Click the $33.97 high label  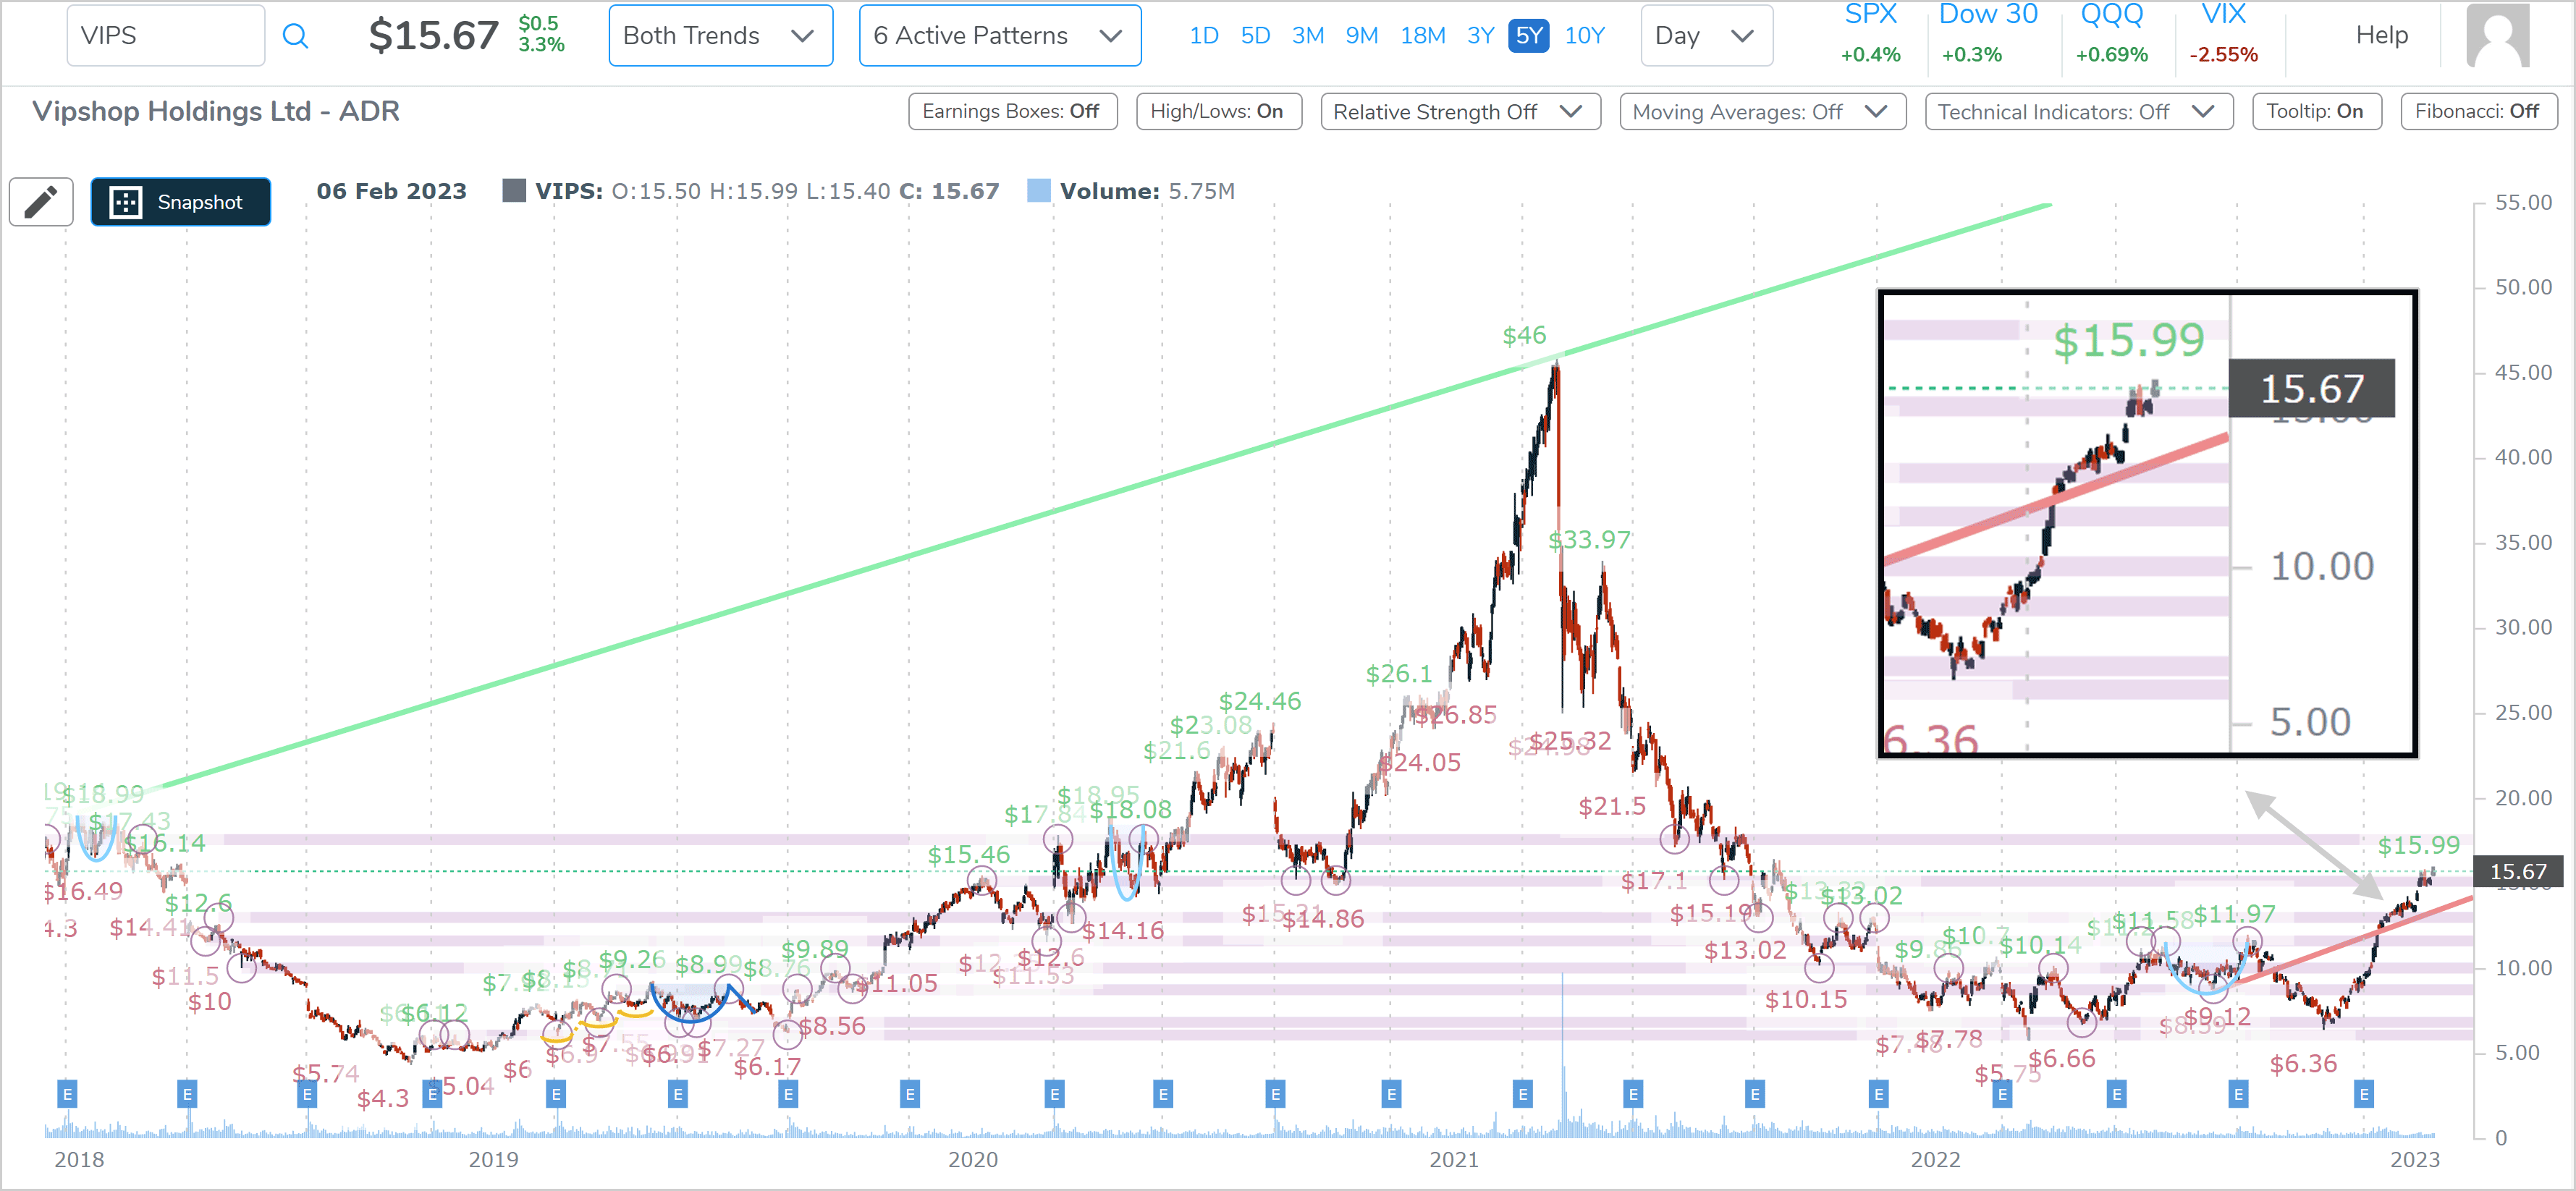[x=1589, y=540]
